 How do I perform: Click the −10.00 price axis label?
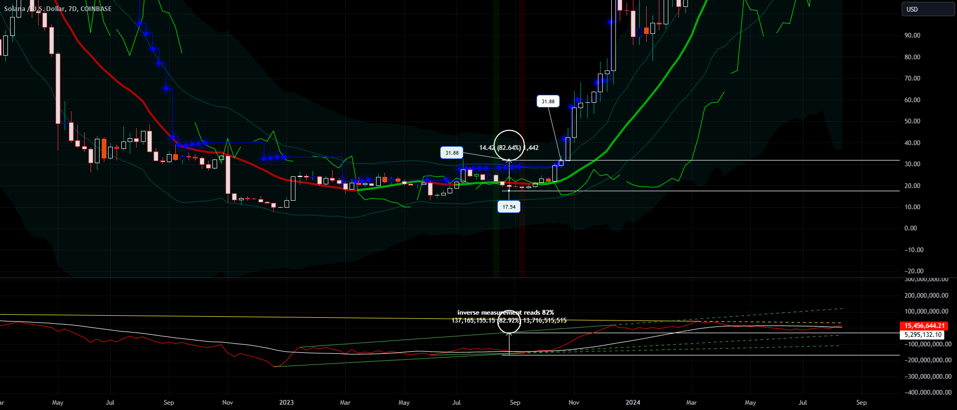point(914,250)
